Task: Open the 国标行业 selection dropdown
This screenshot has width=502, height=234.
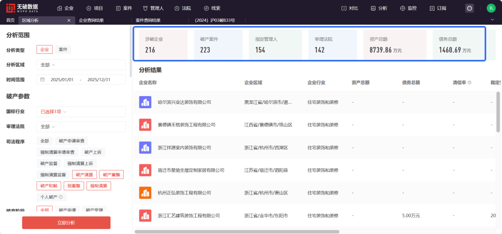Action: [x=81, y=112]
